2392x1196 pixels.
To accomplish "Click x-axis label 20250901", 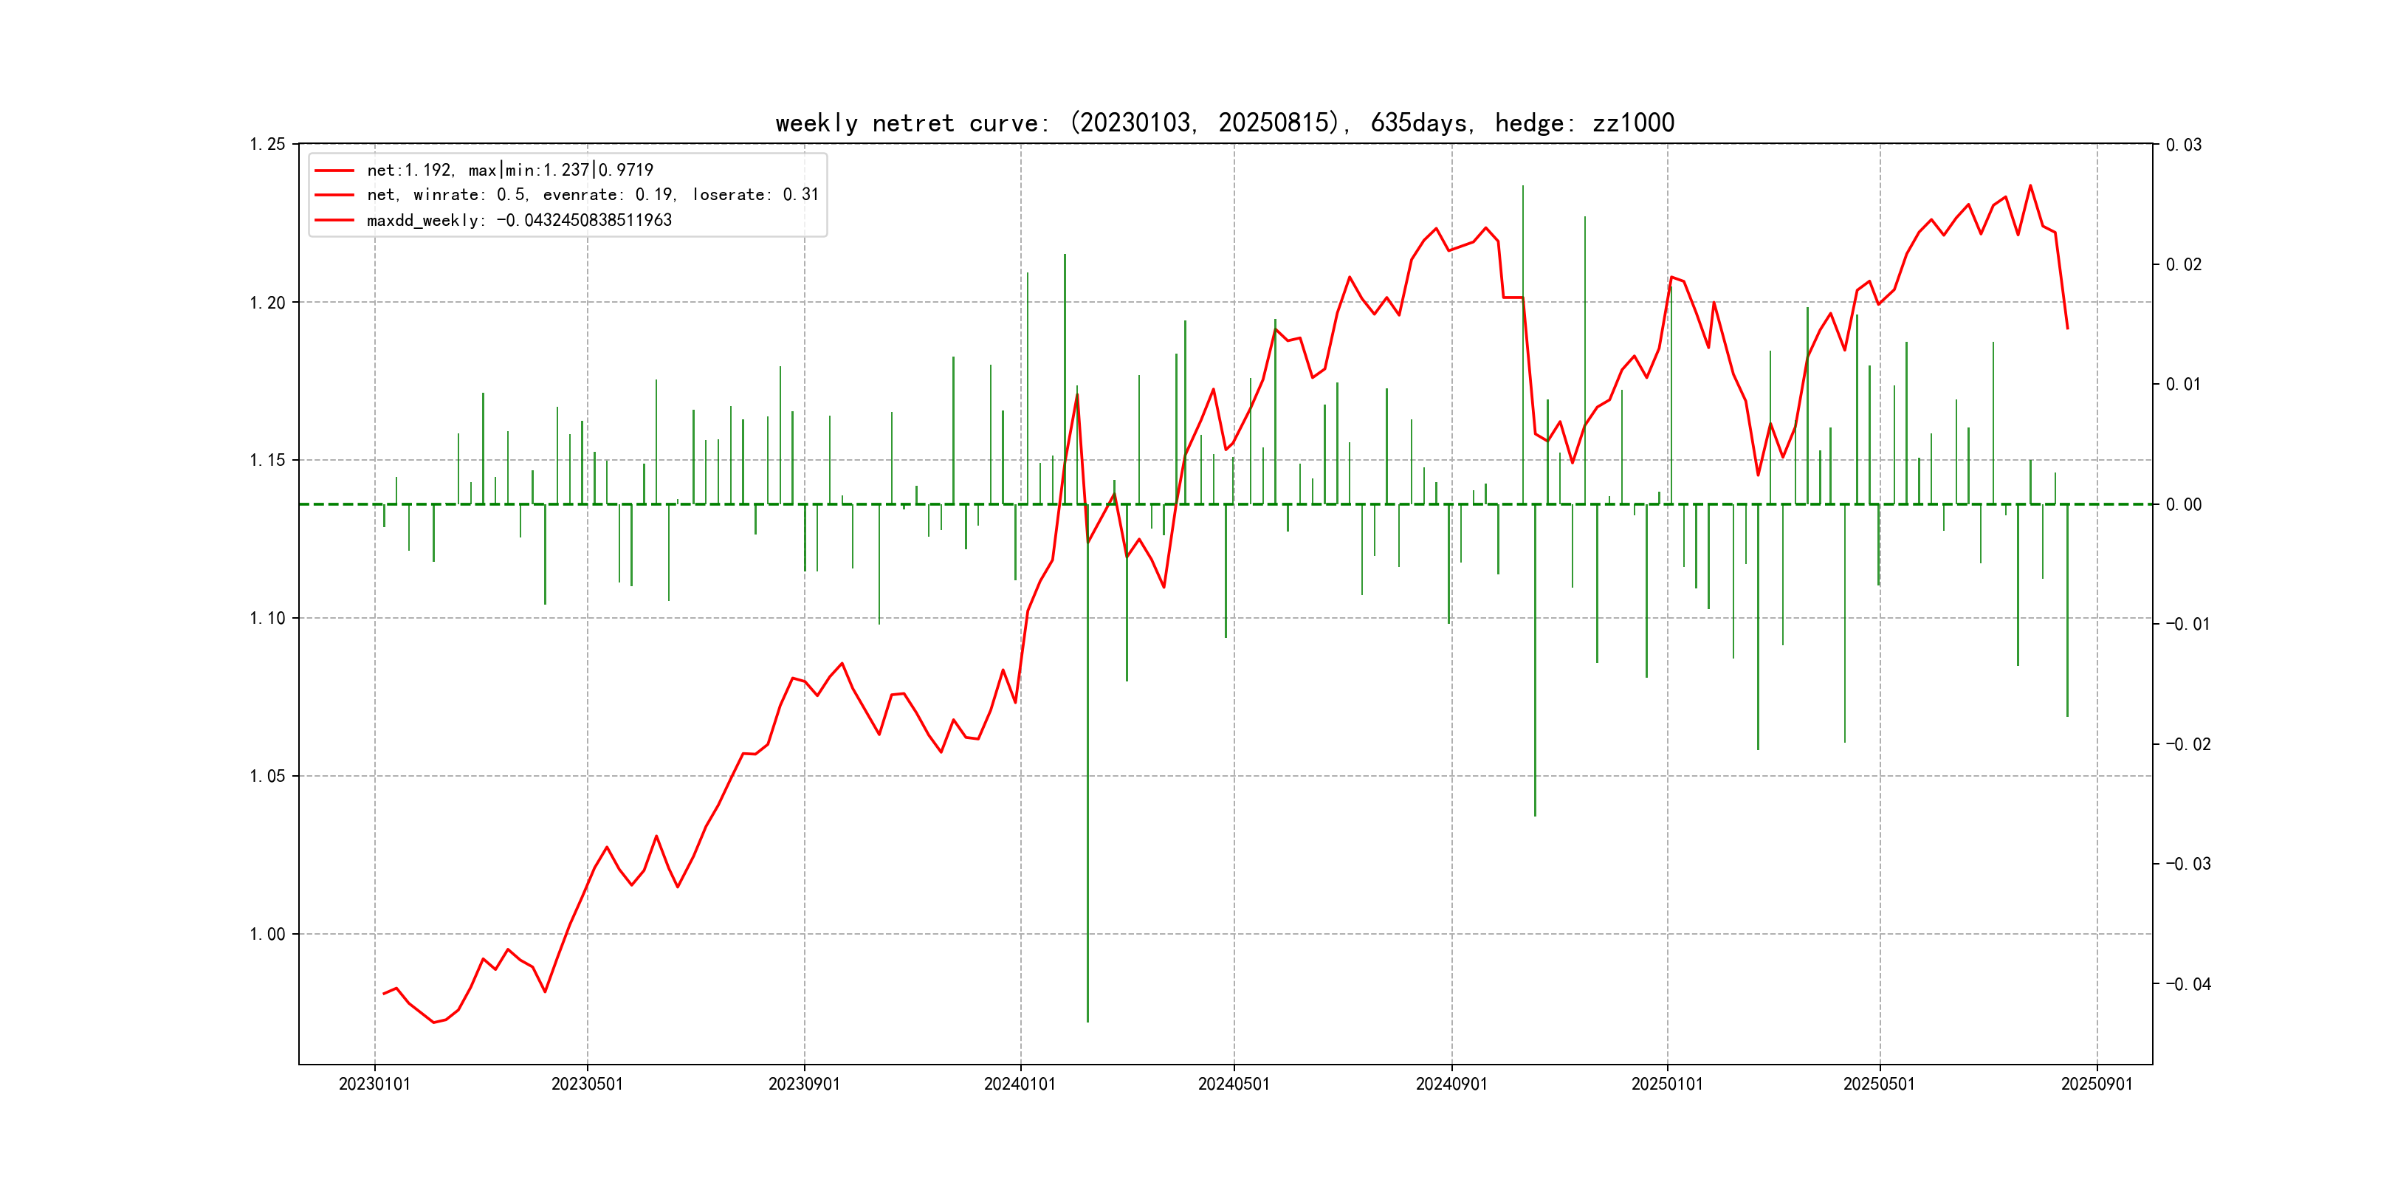I will point(2097,1085).
